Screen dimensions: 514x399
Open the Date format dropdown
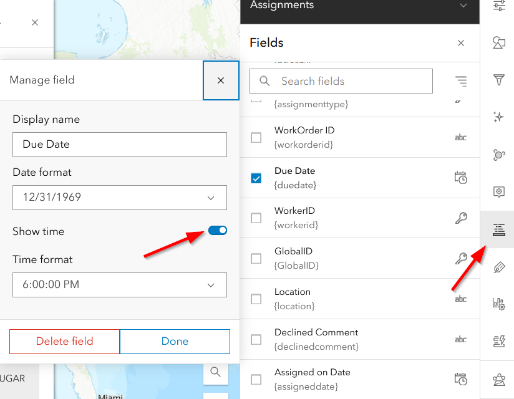(119, 197)
